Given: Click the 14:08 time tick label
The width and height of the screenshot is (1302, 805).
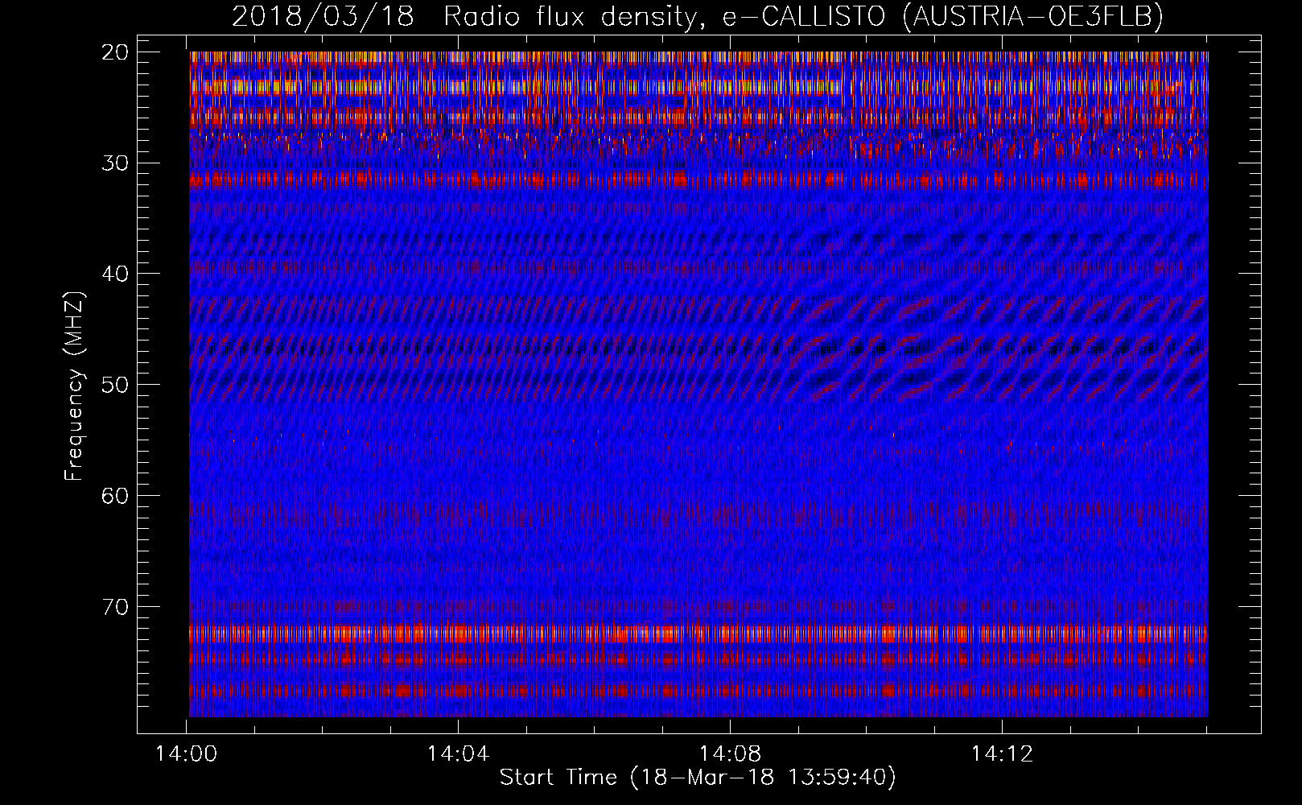Looking at the screenshot, I should point(730,754).
